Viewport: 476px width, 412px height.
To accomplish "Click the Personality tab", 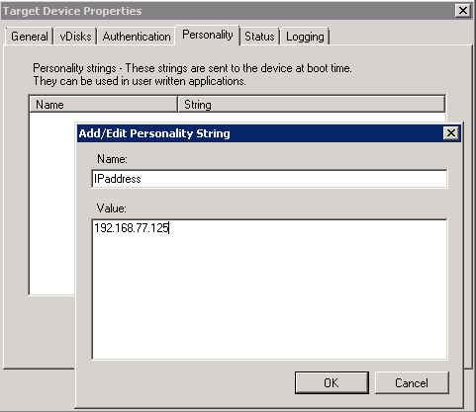I will (x=208, y=35).
